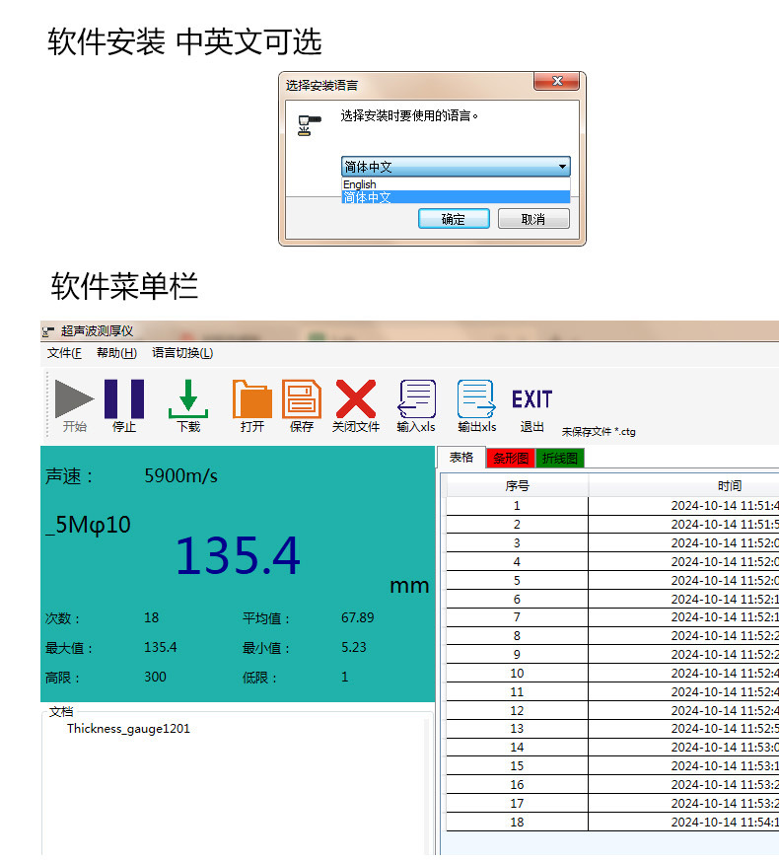Open the 帮助(H) menu

coord(116,353)
